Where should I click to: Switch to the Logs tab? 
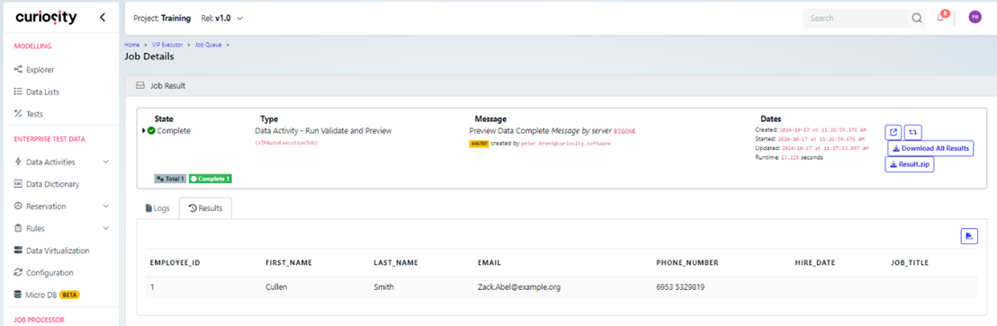tap(157, 208)
